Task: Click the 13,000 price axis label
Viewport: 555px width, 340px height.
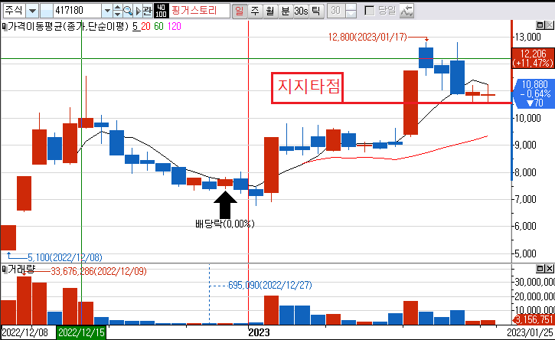Action: tap(527, 38)
